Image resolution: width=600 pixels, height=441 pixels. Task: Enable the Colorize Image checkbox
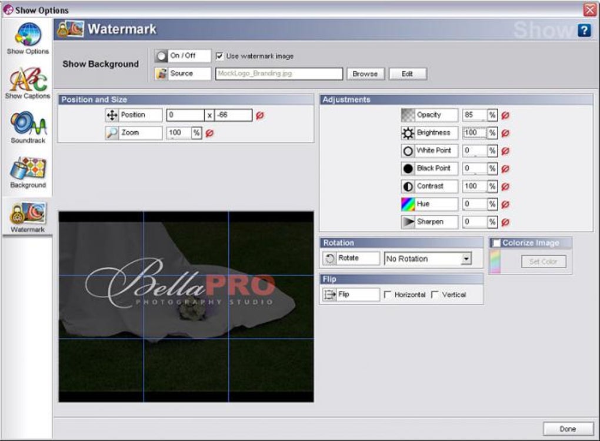pos(496,243)
